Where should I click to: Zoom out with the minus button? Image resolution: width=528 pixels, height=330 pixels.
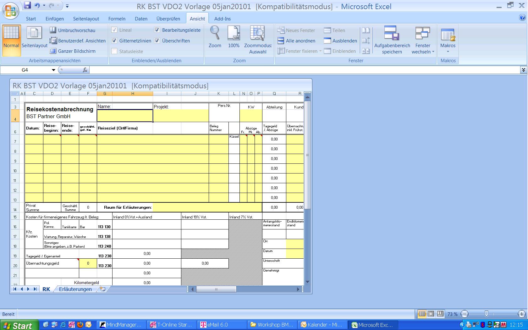(x=465, y=314)
